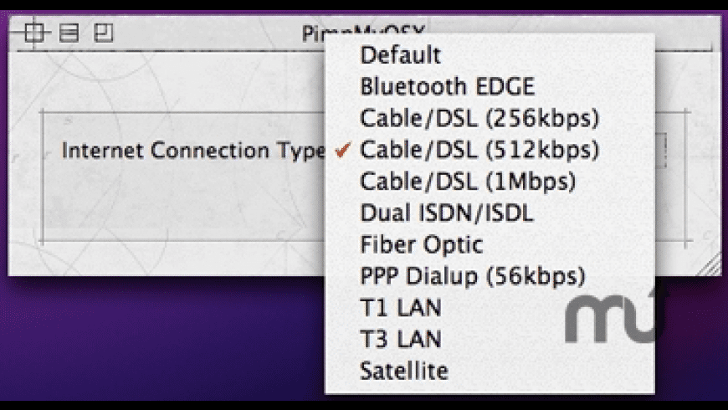Select T3 LAN from the list
Viewport: 728px width, 410px height.
point(400,340)
